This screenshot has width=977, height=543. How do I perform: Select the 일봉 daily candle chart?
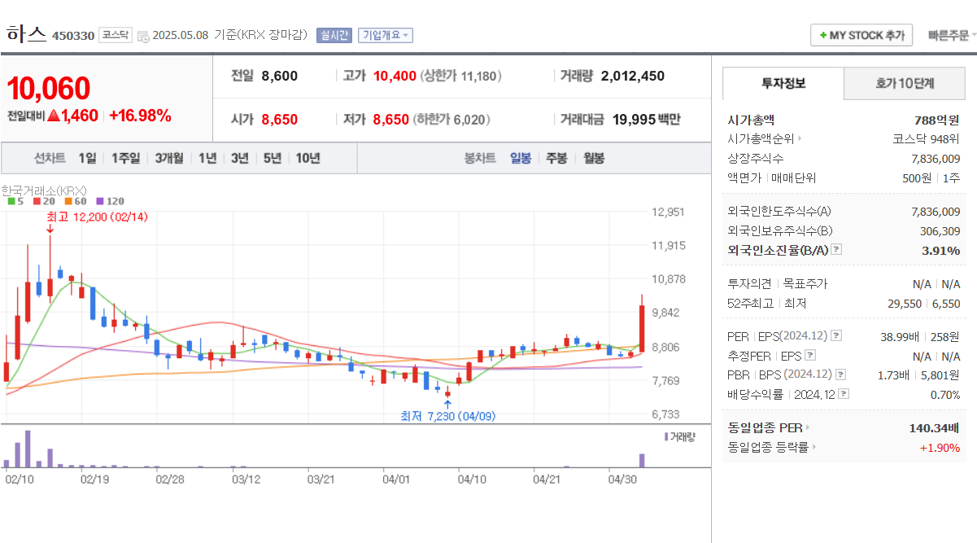pyautogui.click(x=521, y=158)
